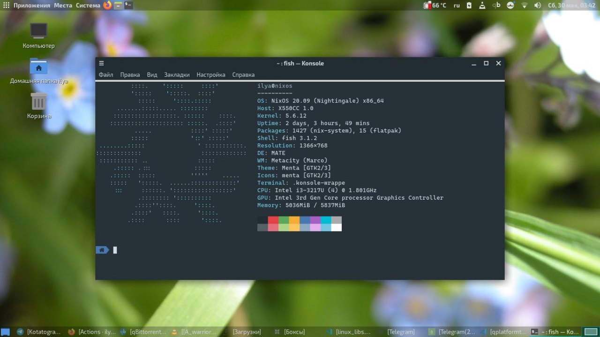This screenshot has height=337, width=600.
Task: Select the Компьютер desktop icon
Action: pyautogui.click(x=38, y=36)
